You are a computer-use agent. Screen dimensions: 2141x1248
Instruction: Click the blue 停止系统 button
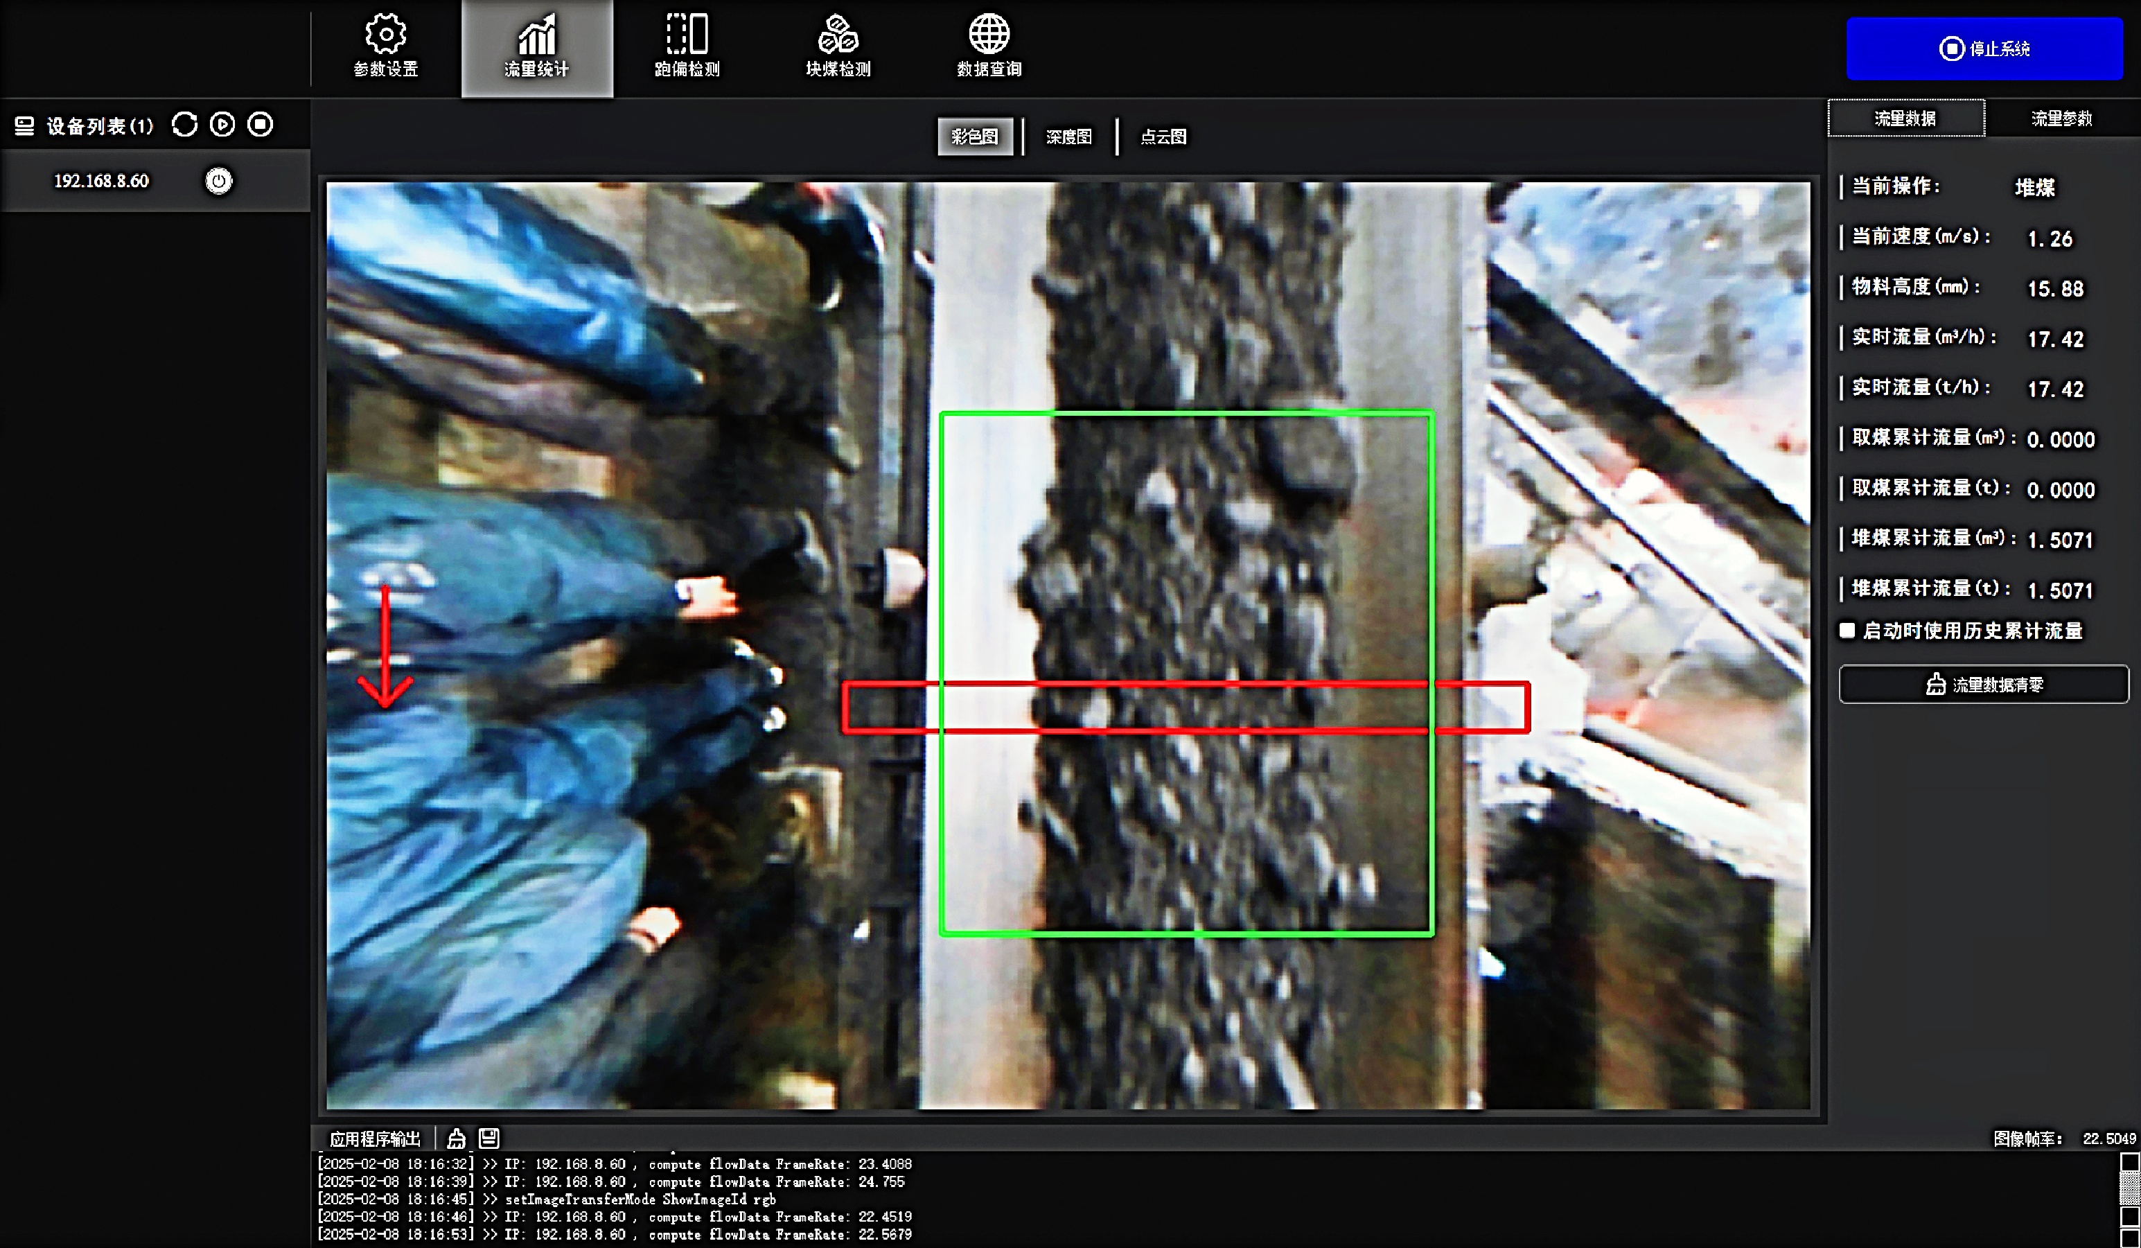1984,49
